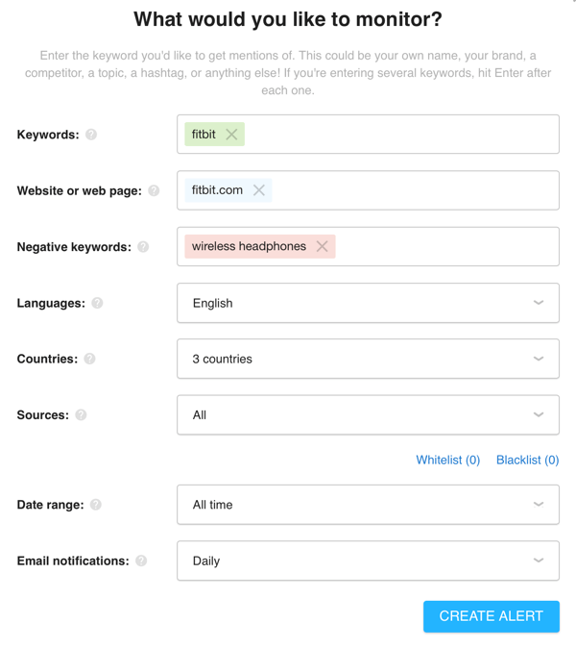Viewport: 576px width, 648px height.
Task: Click help icon beside Languages label
Action: tap(97, 303)
